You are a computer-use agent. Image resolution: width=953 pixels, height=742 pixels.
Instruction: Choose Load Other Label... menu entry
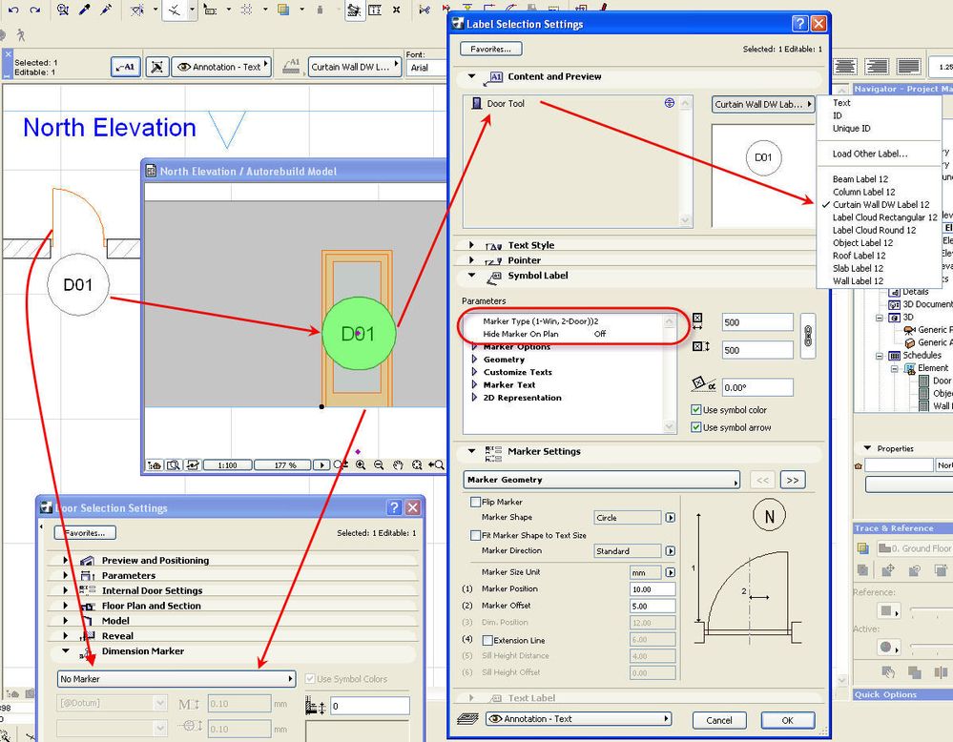pyautogui.click(x=870, y=154)
